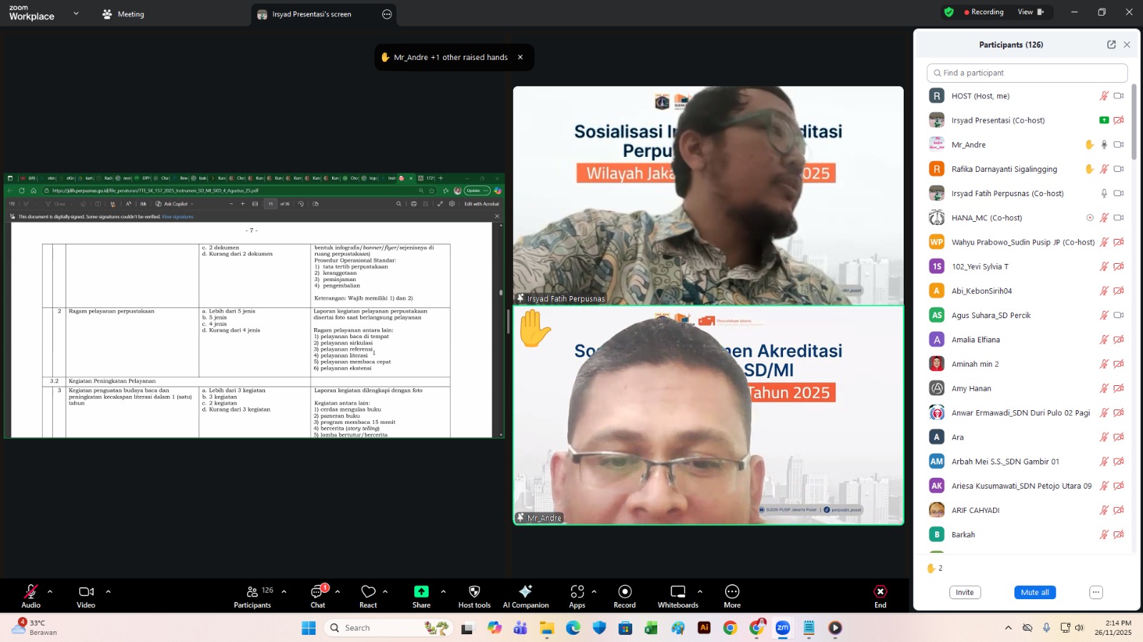Expand More options in the Zoom toolbar
1143x642 pixels.
tap(732, 591)
